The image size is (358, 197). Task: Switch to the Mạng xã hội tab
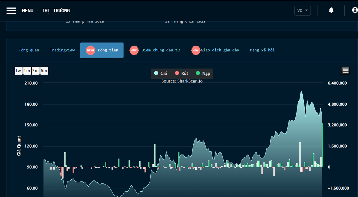pyautogui.click(x=262, y=50)
